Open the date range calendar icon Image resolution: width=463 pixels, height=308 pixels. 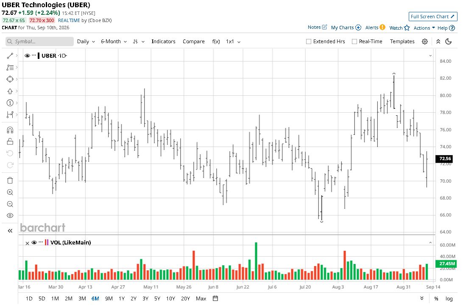pos(215,299)
